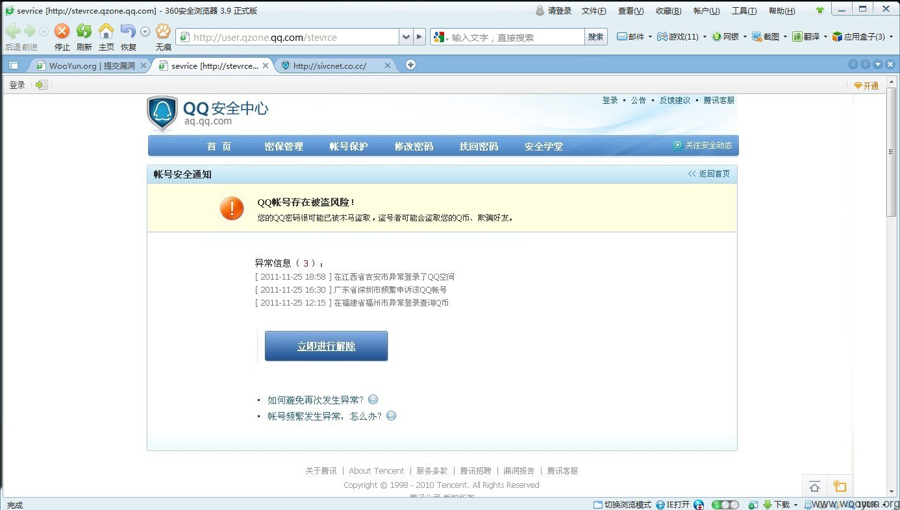Open the tab list dropdown arrow
900x510 pixels.
click(878, 64)
